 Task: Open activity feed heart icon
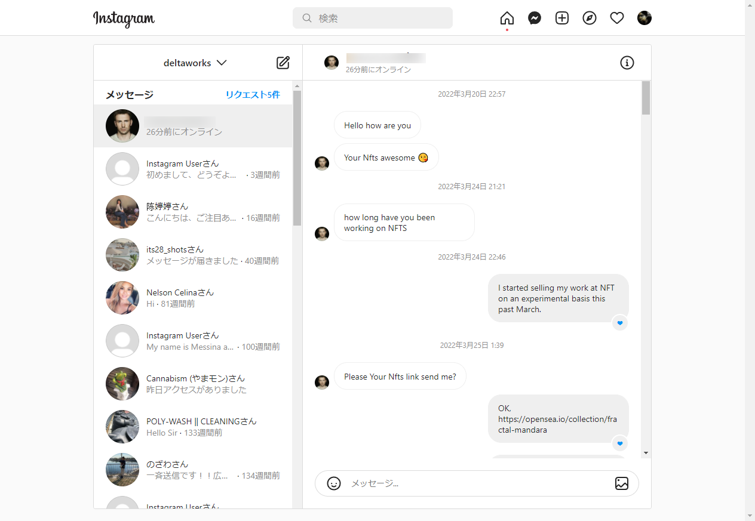coord(617,18)
